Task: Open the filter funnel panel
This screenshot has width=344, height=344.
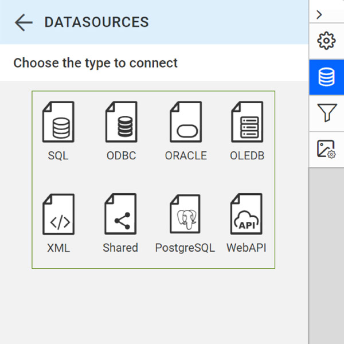Action: [x=326, y=113]
